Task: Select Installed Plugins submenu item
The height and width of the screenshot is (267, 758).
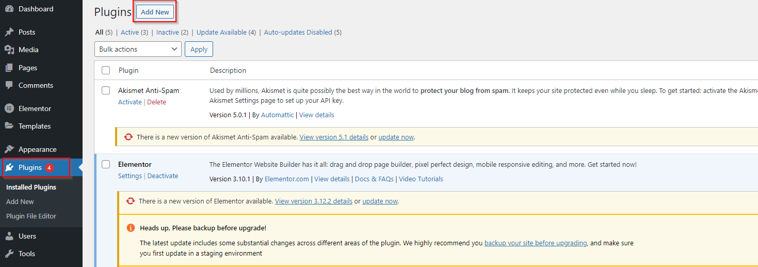Action: point(31,187)
